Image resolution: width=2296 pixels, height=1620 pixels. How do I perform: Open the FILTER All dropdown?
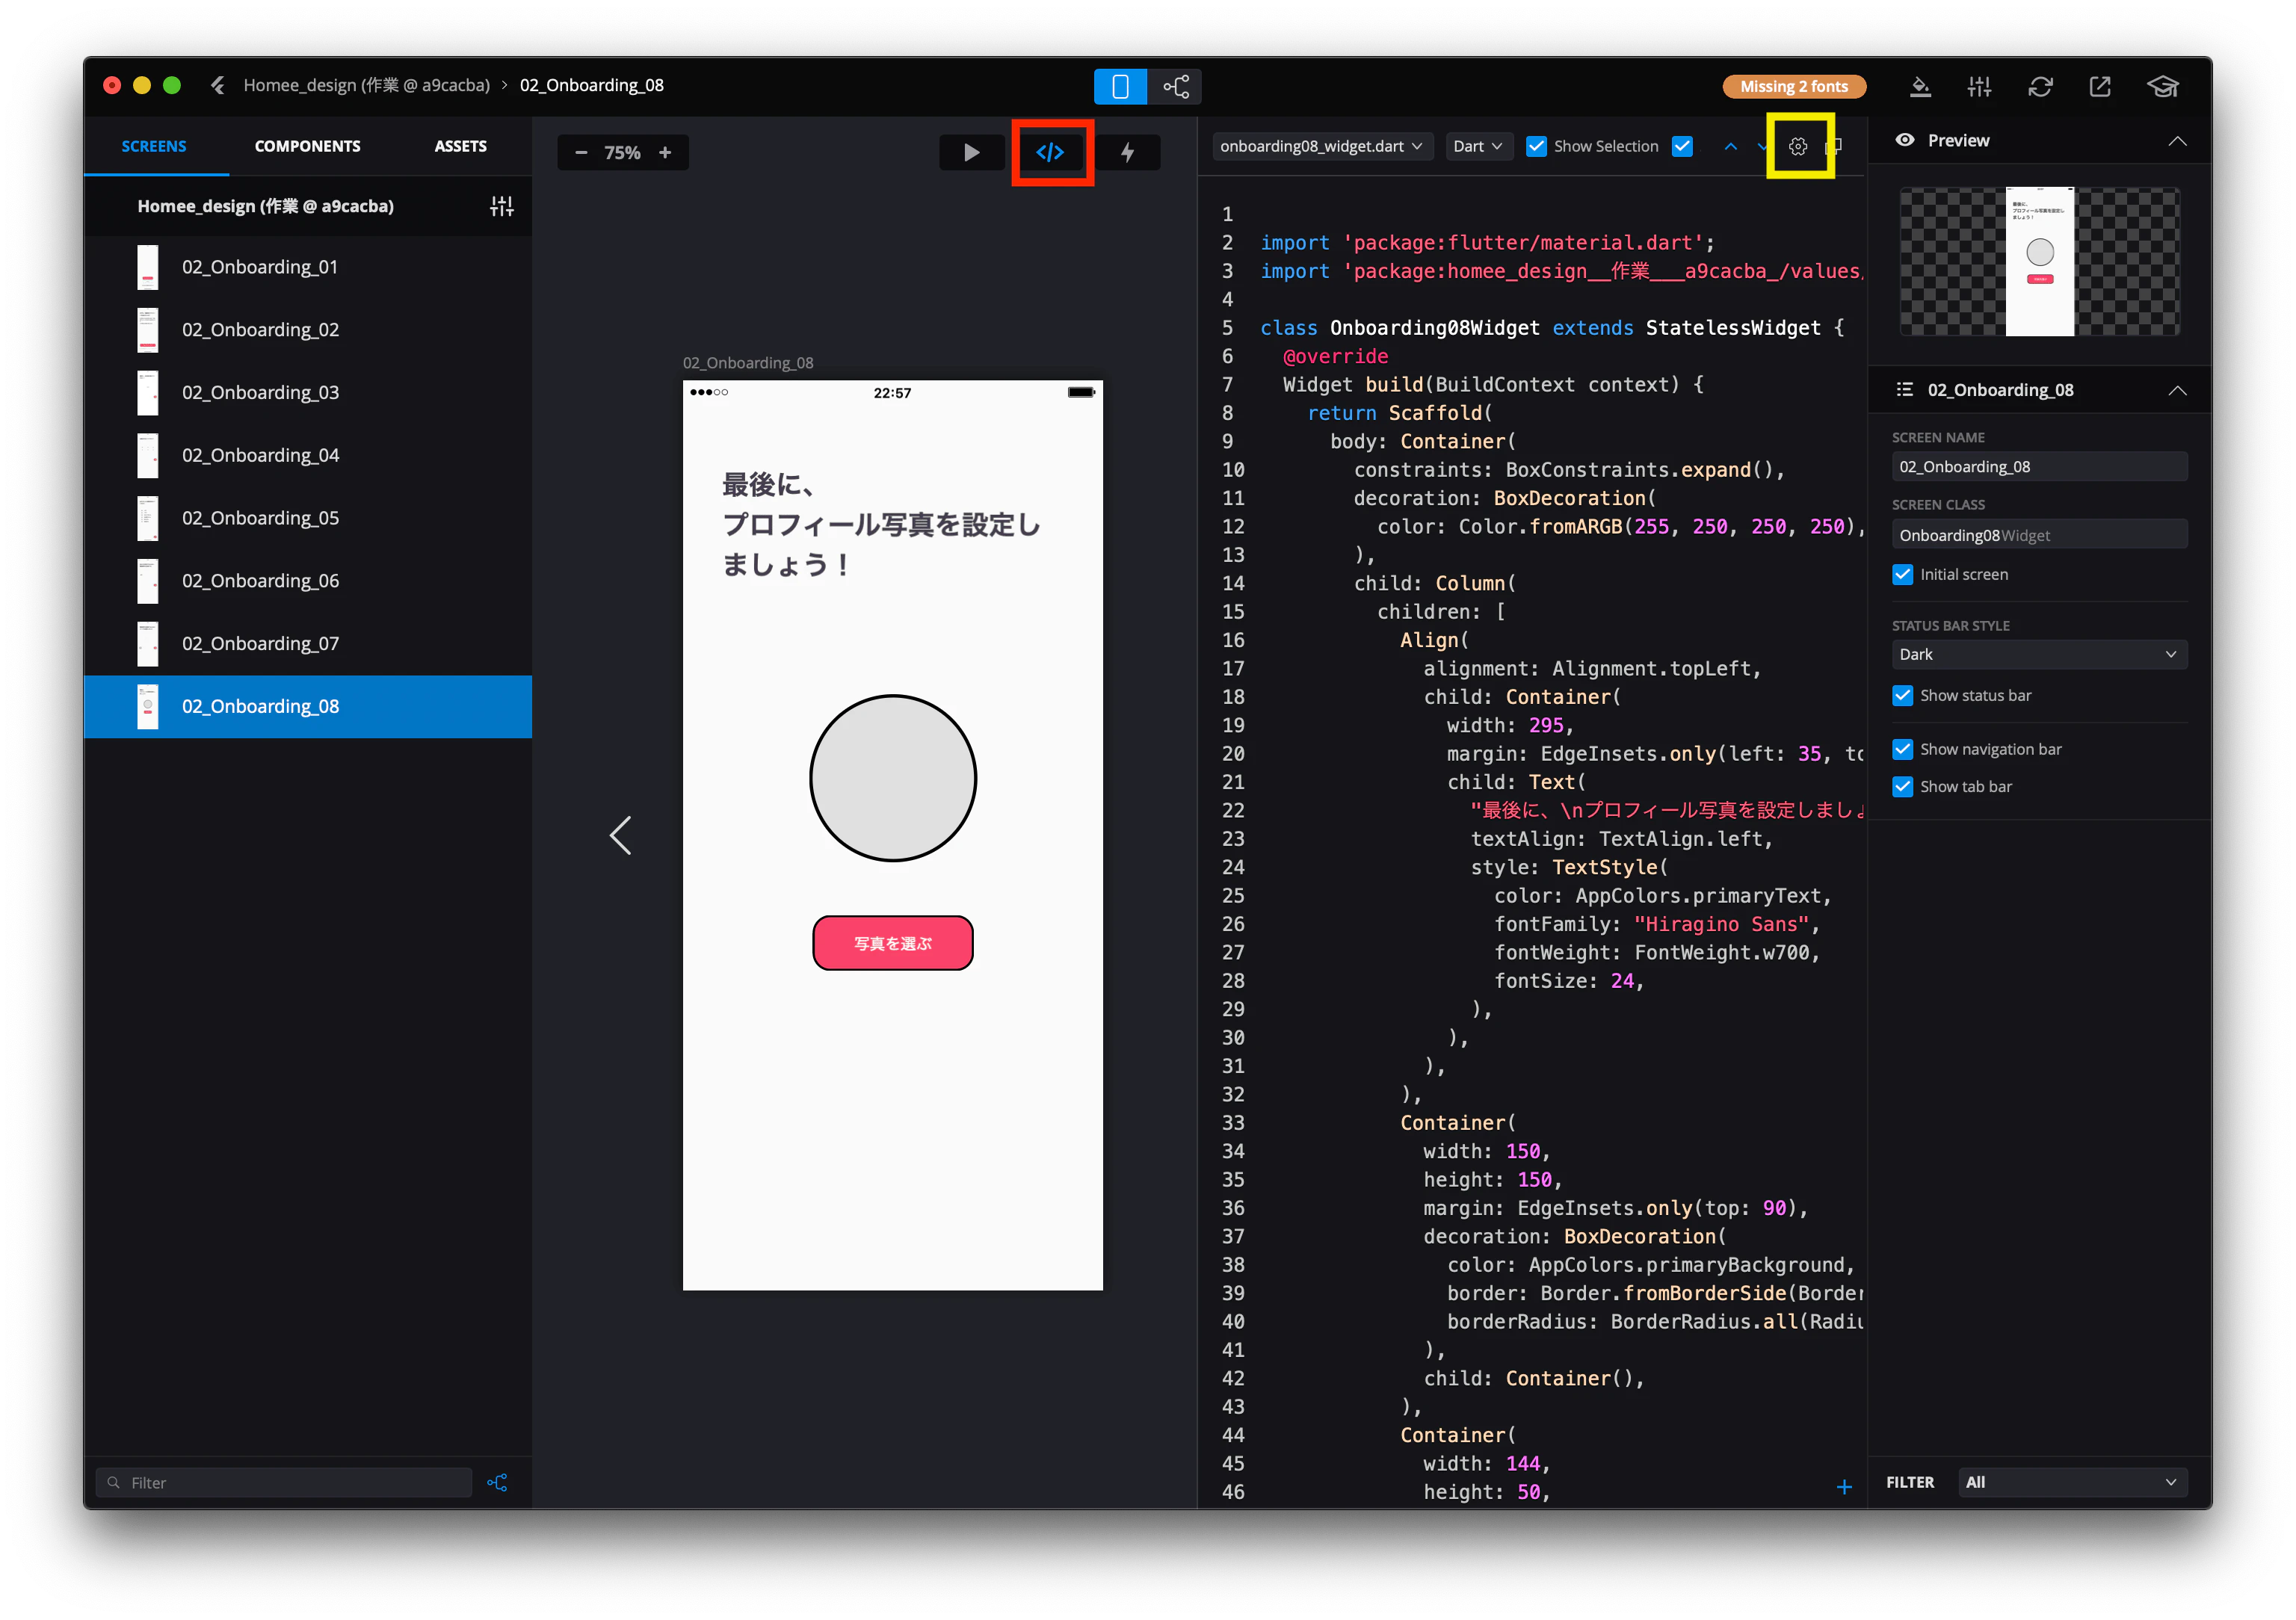click(2072, 1482)
